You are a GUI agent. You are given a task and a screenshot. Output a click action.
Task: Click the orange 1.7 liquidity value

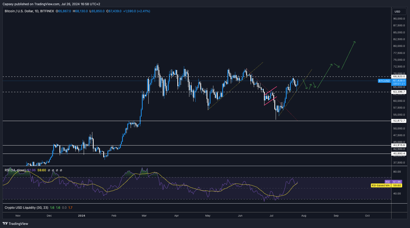pos(70,208)
